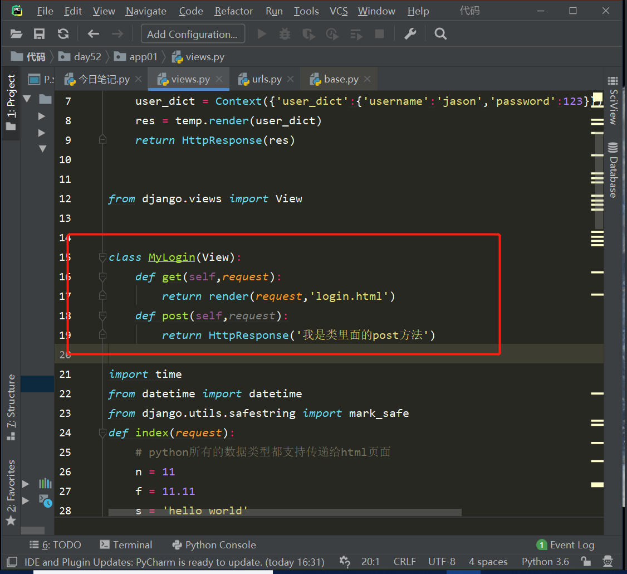
Task: Close the urls.py tab
Action: (291, 79)
